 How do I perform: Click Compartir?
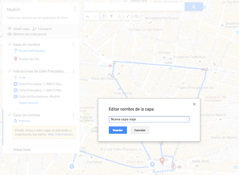pyautogui.click(x=42, y=29)
